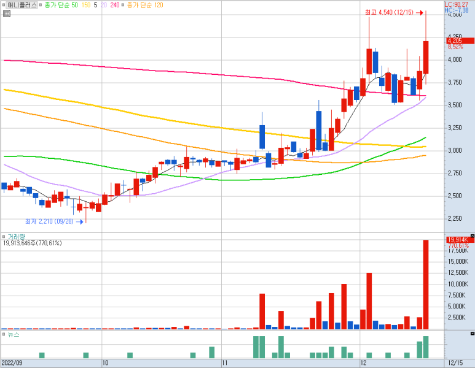Close the 뉴스 news panel

click(473, 333)
